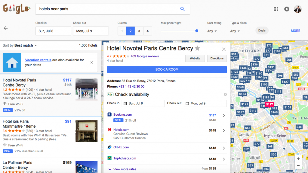
Task: Call the hotel phone number link
Action: coord(131,86)
